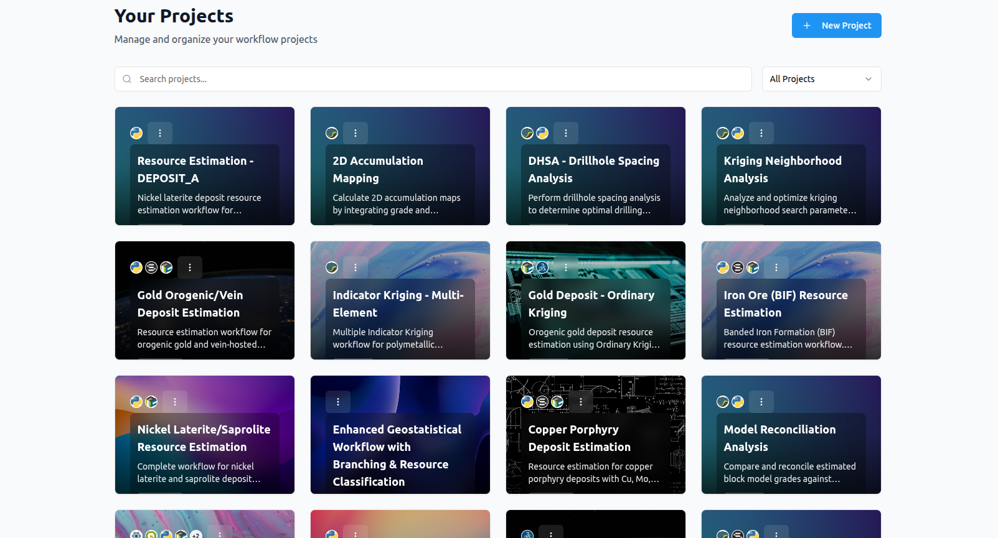
Task: Click cube icon on Copper Porphyry card
Action: (557, 402)
